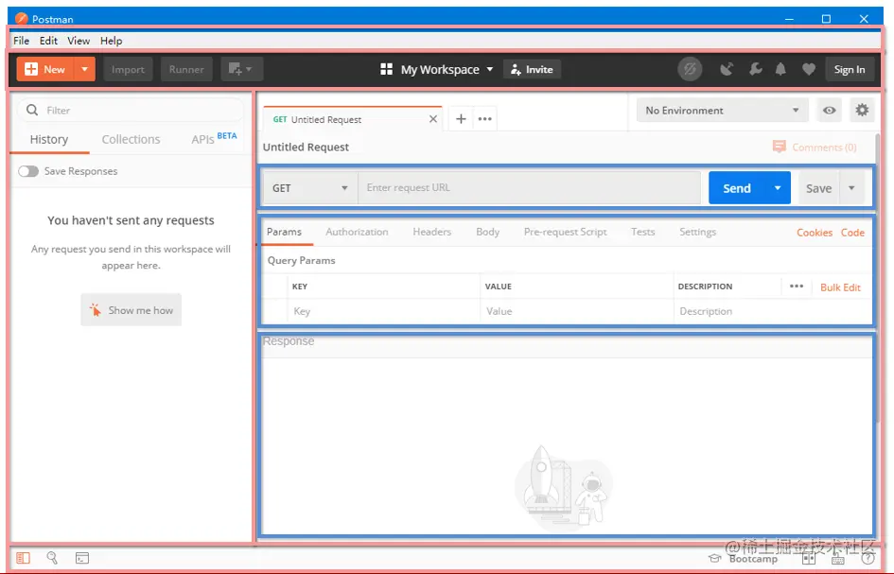Viewport: 894px width, 574px height.
Task: Open the wrench settings icon in header
Action: click(756, 70)
